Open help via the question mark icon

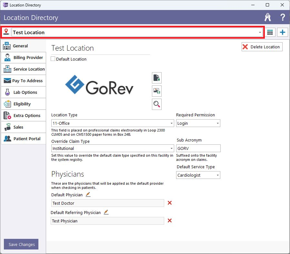tap(282, 17)
